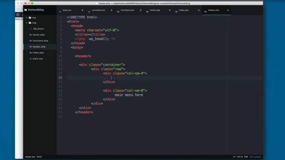Click the PHP file icon on footer.php tab
Screen dimensions: 285x160
point(147,12)
